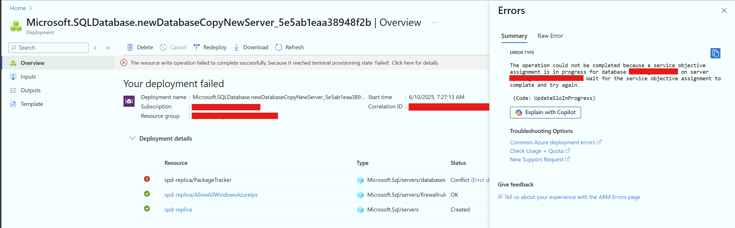Switch to the Raw Error tab
Viewport: 735px width, 228px height.
550,36
